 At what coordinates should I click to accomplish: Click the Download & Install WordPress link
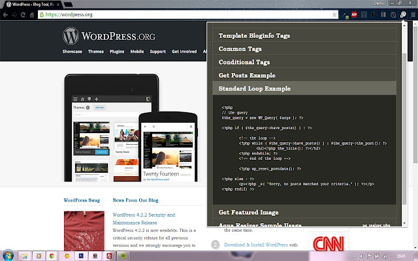point(256,245)
